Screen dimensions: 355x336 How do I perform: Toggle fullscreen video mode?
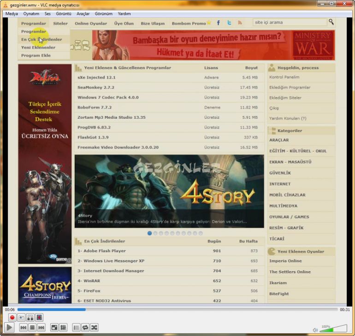pos(54,327)
